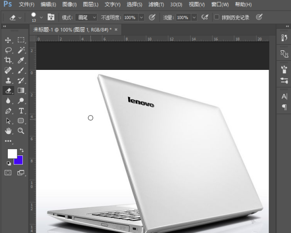Click the Flow 100% value field
291x233 pixels.
(183, 17)
